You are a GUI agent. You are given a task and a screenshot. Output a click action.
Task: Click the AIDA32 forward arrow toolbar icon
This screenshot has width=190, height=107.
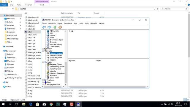point(49,27)
